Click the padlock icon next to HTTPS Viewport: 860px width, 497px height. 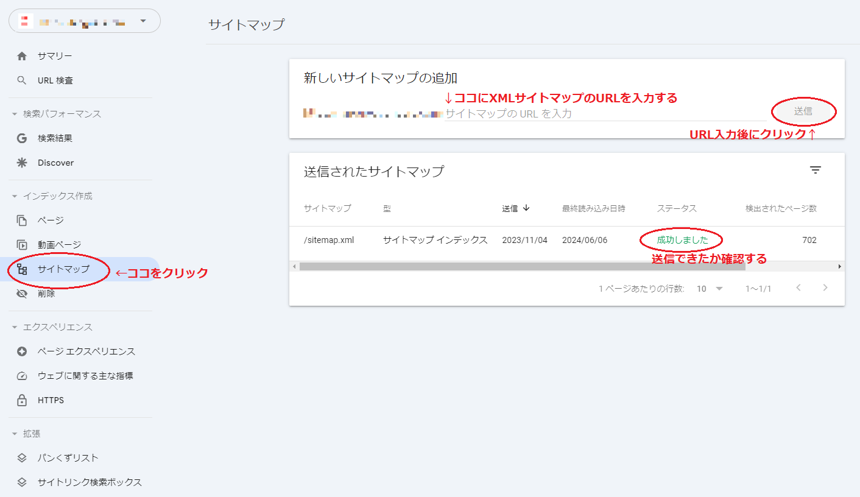pyautogui.click(x=22, y=400)
